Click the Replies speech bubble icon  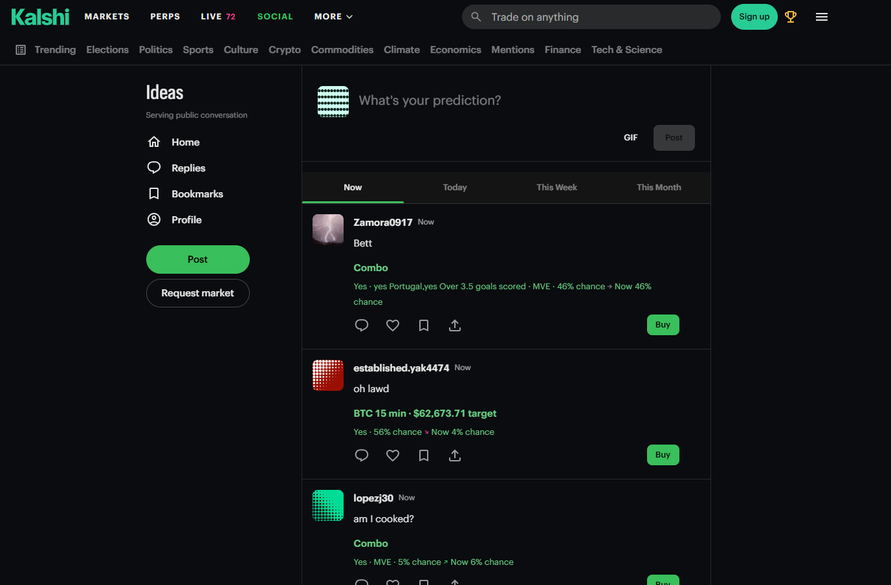(154, 168)
